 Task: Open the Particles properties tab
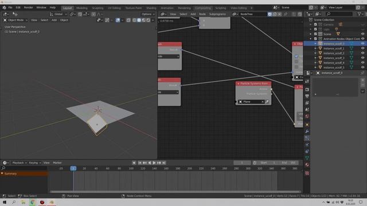[307, 138]
